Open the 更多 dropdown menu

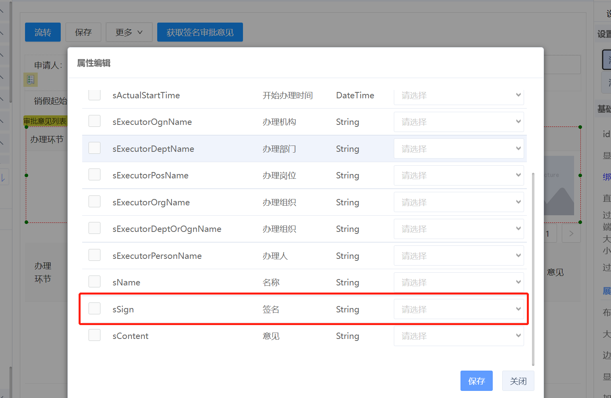point(129,32)
